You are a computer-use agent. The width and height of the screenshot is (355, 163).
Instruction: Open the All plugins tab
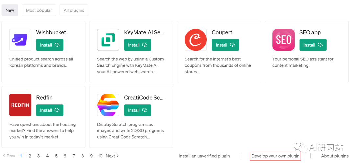[x=74, y=10]
